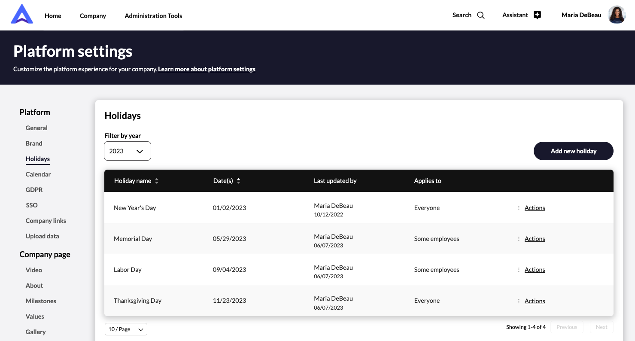Click three-dot icon for Thanksgiving Day
The width and height of the screenshot is (635, 341).
[519, 301]
